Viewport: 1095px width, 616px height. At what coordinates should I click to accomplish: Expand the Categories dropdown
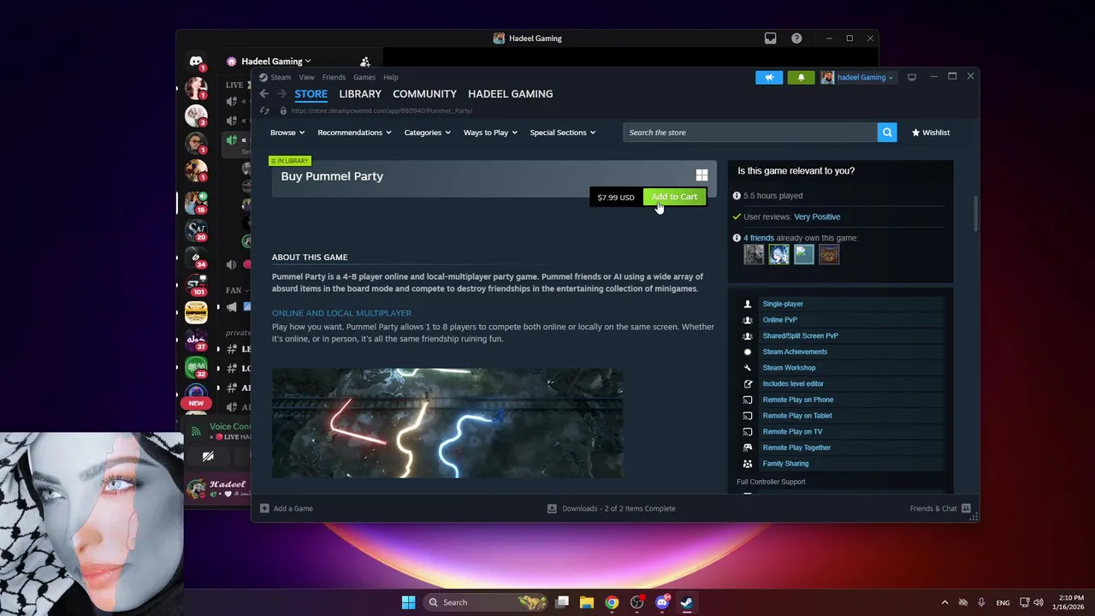click(427, 133)
